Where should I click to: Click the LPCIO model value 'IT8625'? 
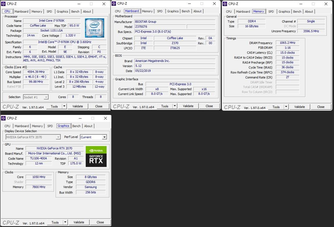click(x=175, y=48)
